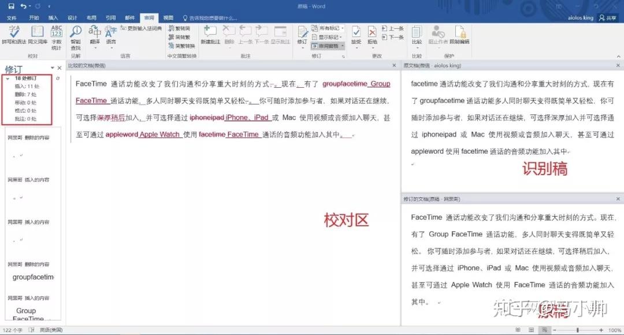
Task: Click the 英语(美国) language indicator
Action: pyautogui.click(x=51, y=330)
